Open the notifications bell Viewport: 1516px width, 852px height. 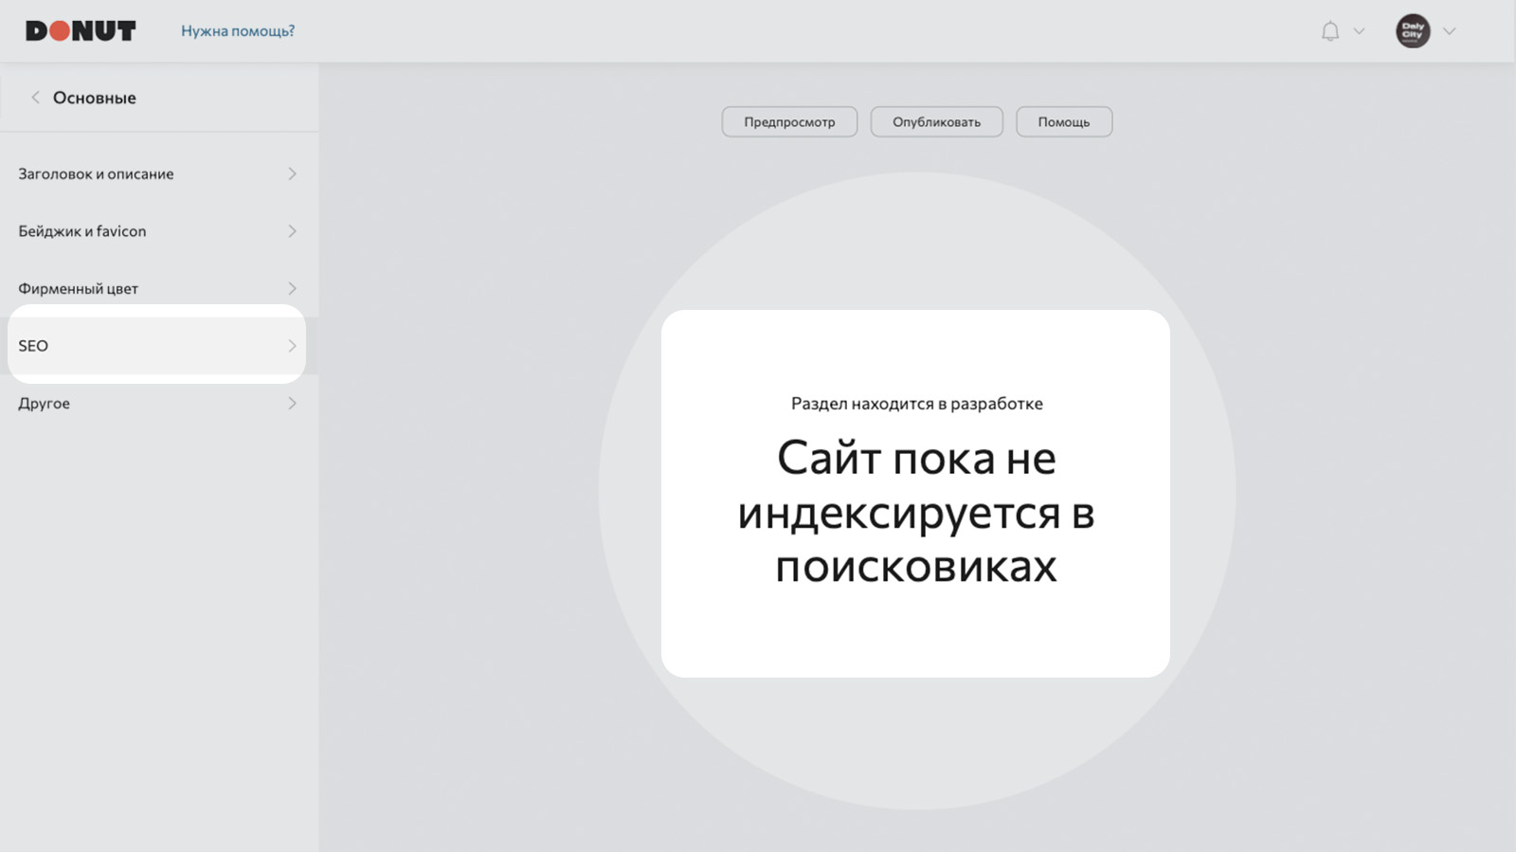(x=1330, y=31)
